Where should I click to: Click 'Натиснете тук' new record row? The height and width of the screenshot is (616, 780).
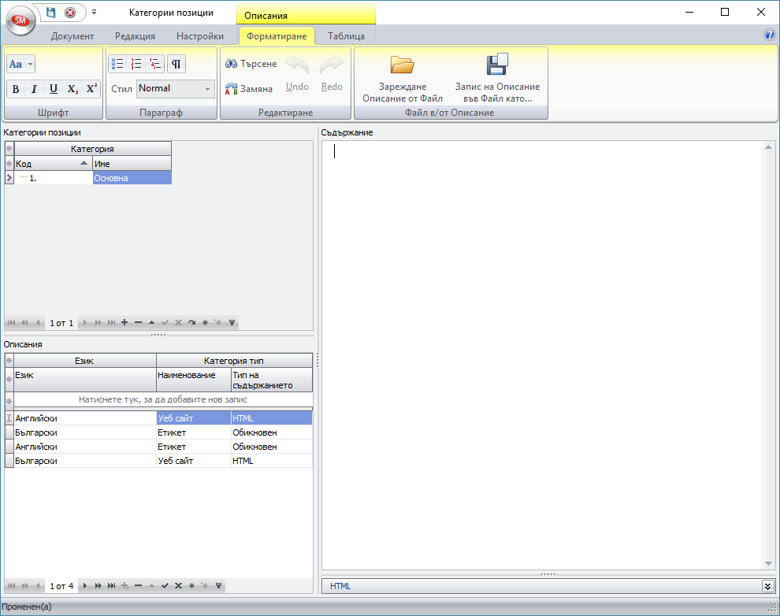[163, 399]
